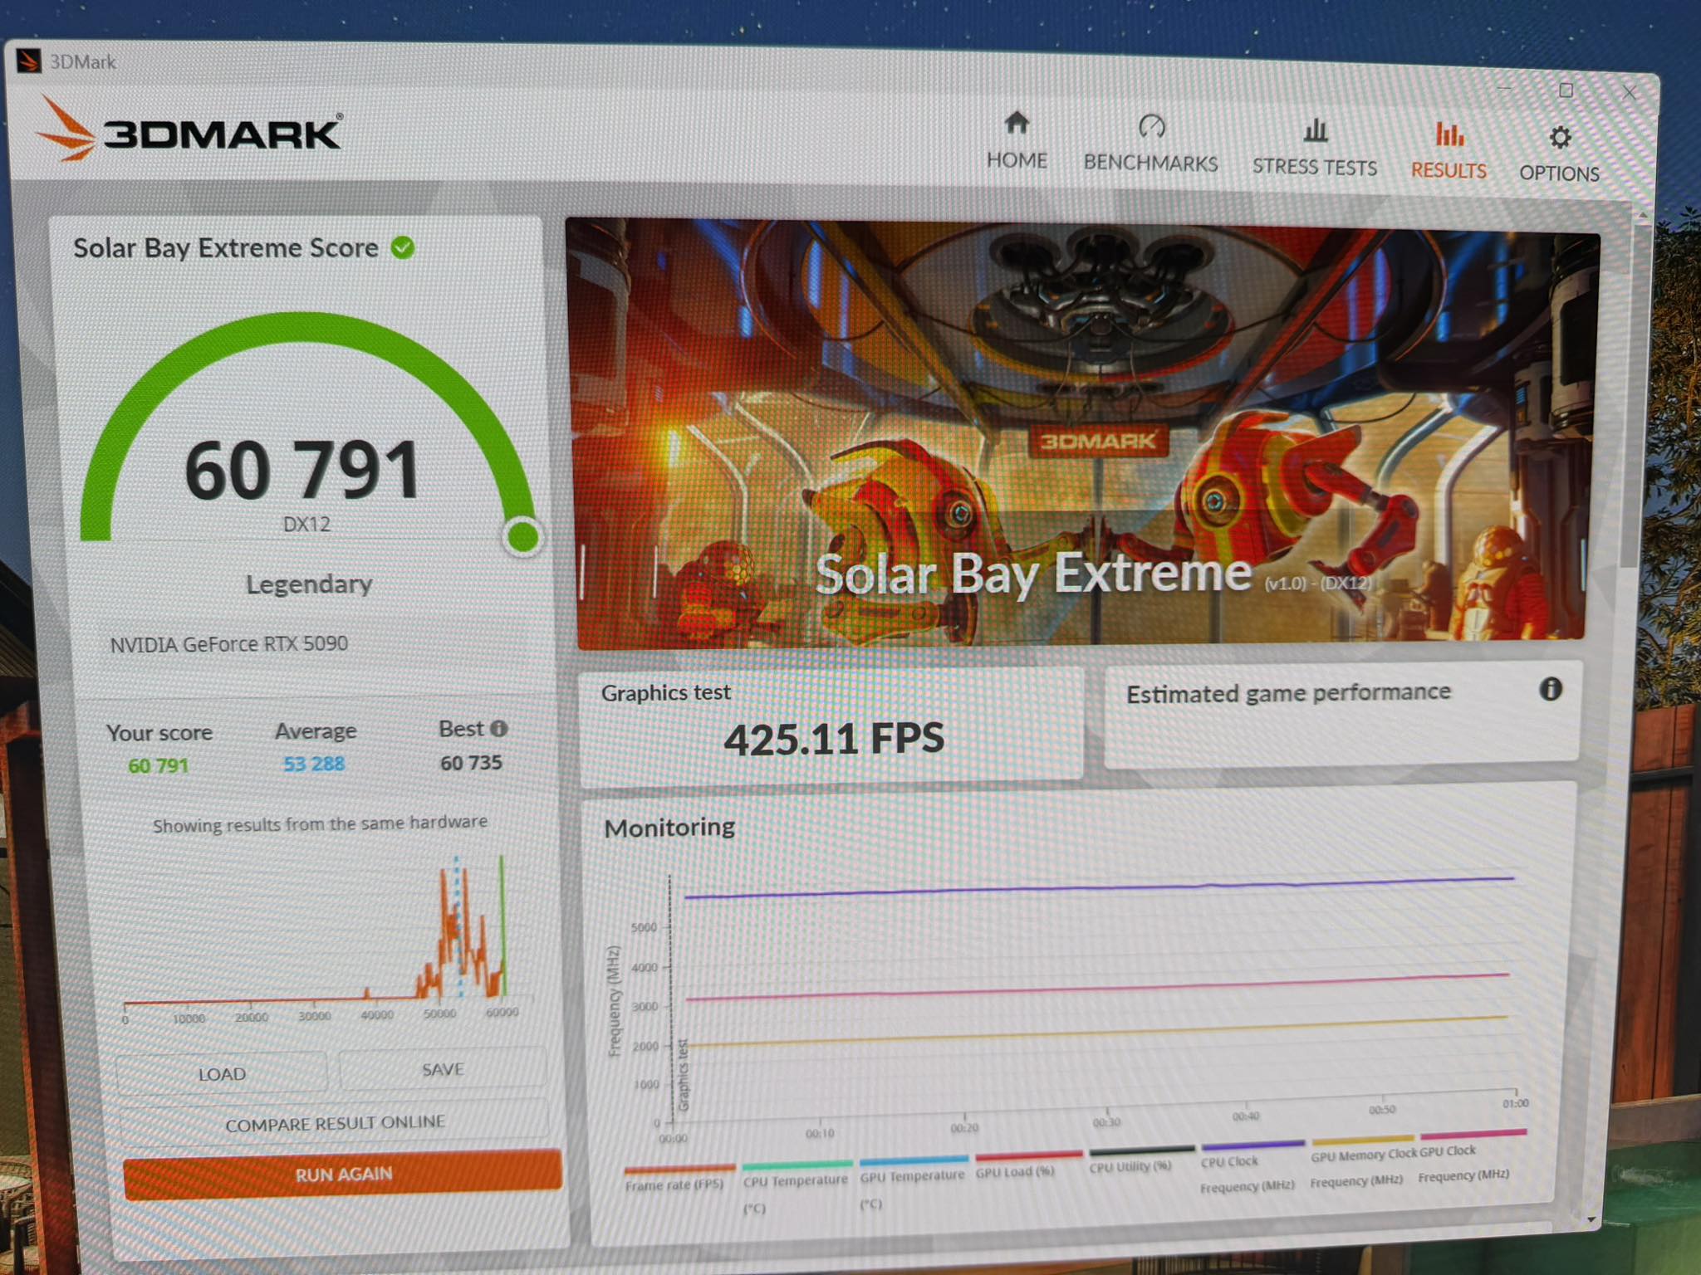
Task: Click the "Monitoring" panel heading
Action: coord(669,828)
